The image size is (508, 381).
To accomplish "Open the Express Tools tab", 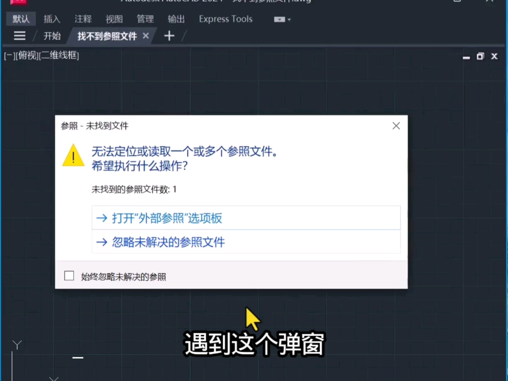I will [226, 19].
